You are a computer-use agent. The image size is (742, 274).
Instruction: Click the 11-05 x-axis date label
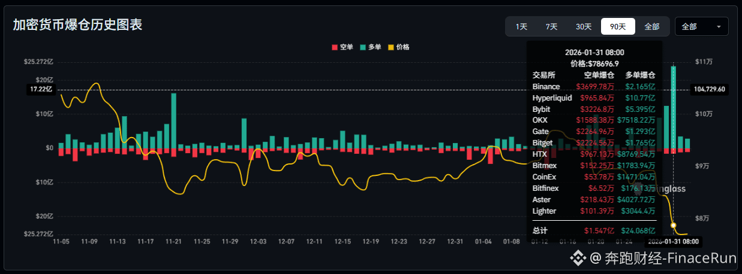(x=61, y=242)
